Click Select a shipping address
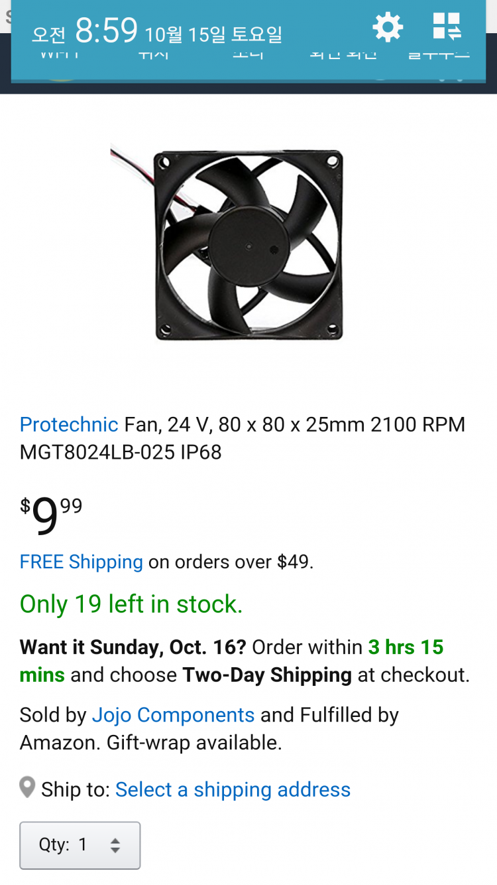 pos(233,789)
